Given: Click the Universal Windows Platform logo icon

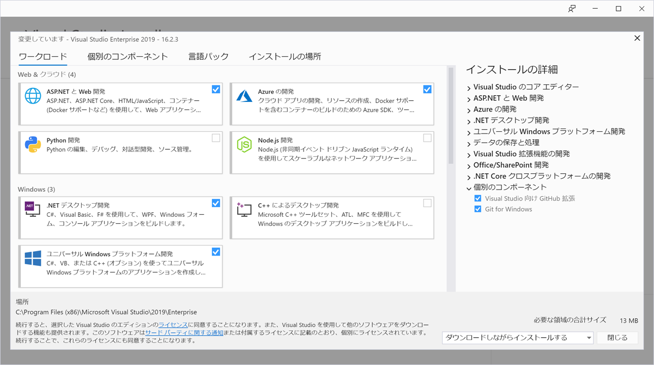Looking at the screenshot, I should pyautogui.click(x=33, y=258).
